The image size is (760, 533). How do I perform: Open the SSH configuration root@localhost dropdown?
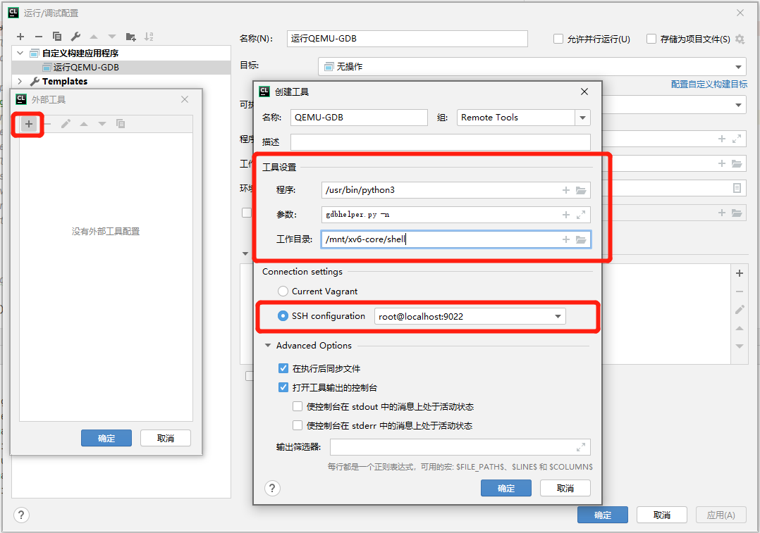pos(558,317)
